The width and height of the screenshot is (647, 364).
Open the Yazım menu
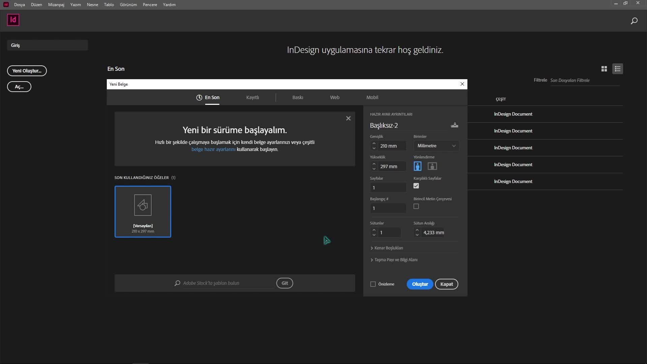pyautogui.click(x=75, y=5)
